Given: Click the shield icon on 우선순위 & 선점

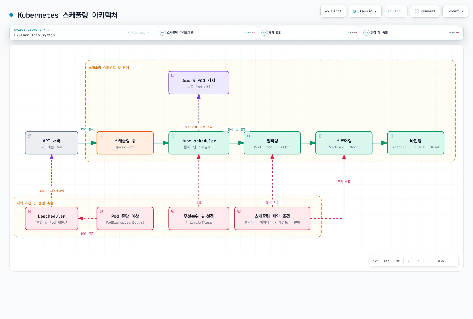Looking at the screenshot, I should (x=173, y=211).
